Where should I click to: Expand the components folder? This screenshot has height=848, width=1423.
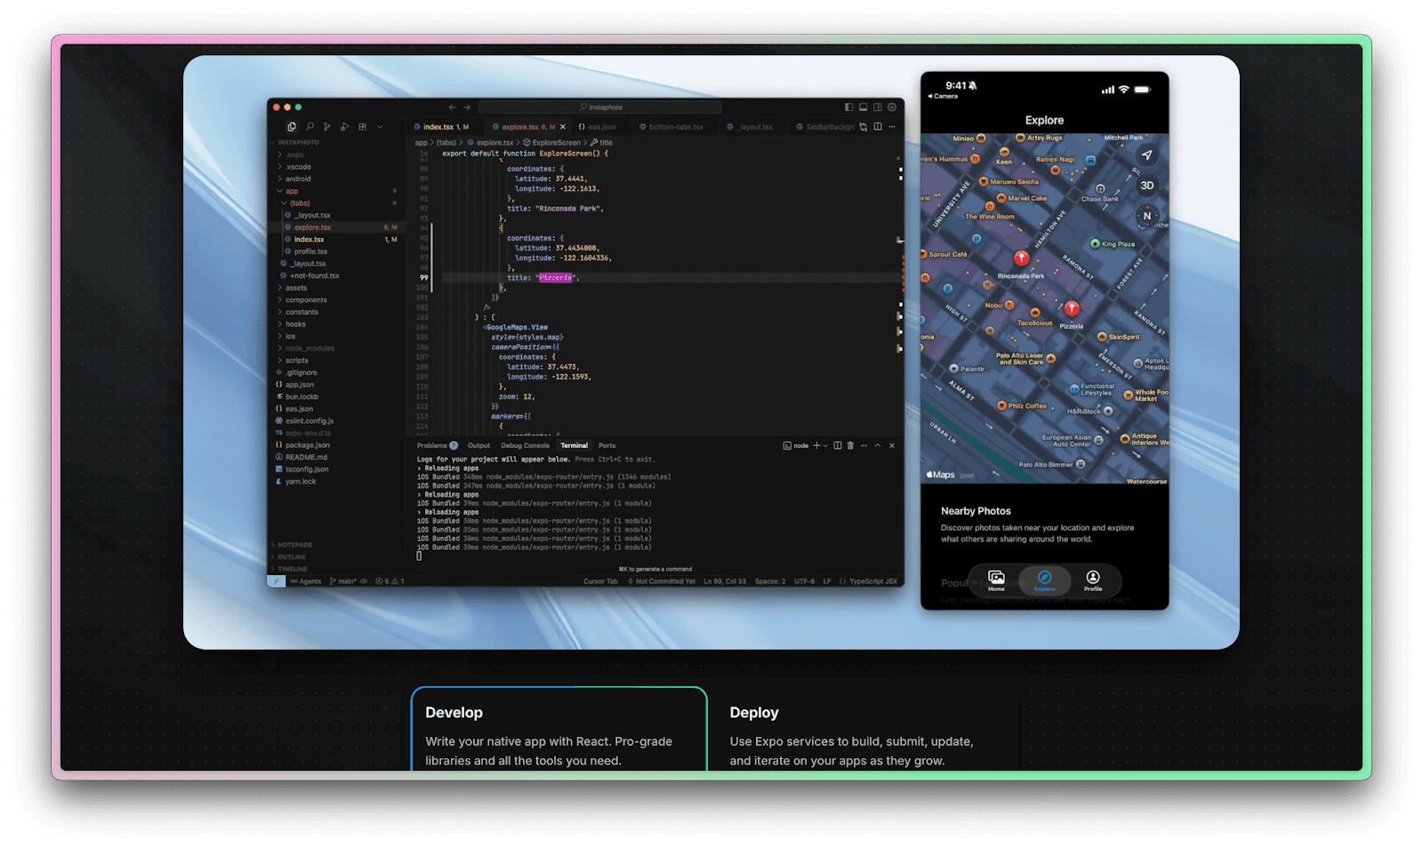coord(306,300)
